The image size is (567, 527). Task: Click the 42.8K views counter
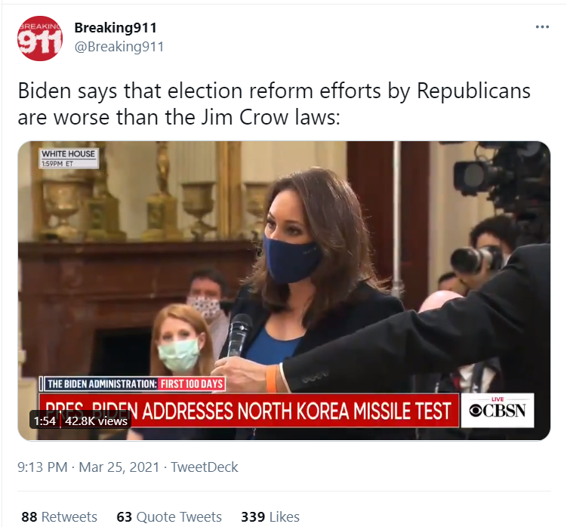(96, 421)
